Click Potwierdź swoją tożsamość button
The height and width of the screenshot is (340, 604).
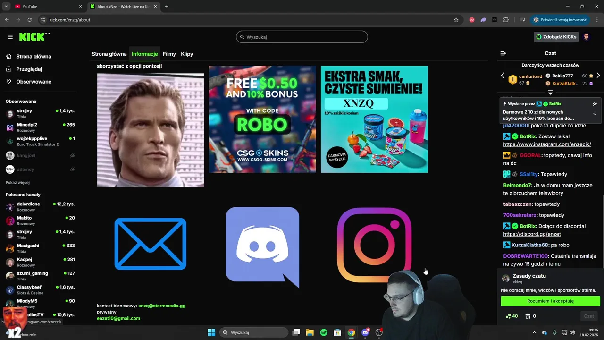(560, 20)
